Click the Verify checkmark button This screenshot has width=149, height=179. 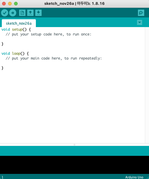[4, 13]
